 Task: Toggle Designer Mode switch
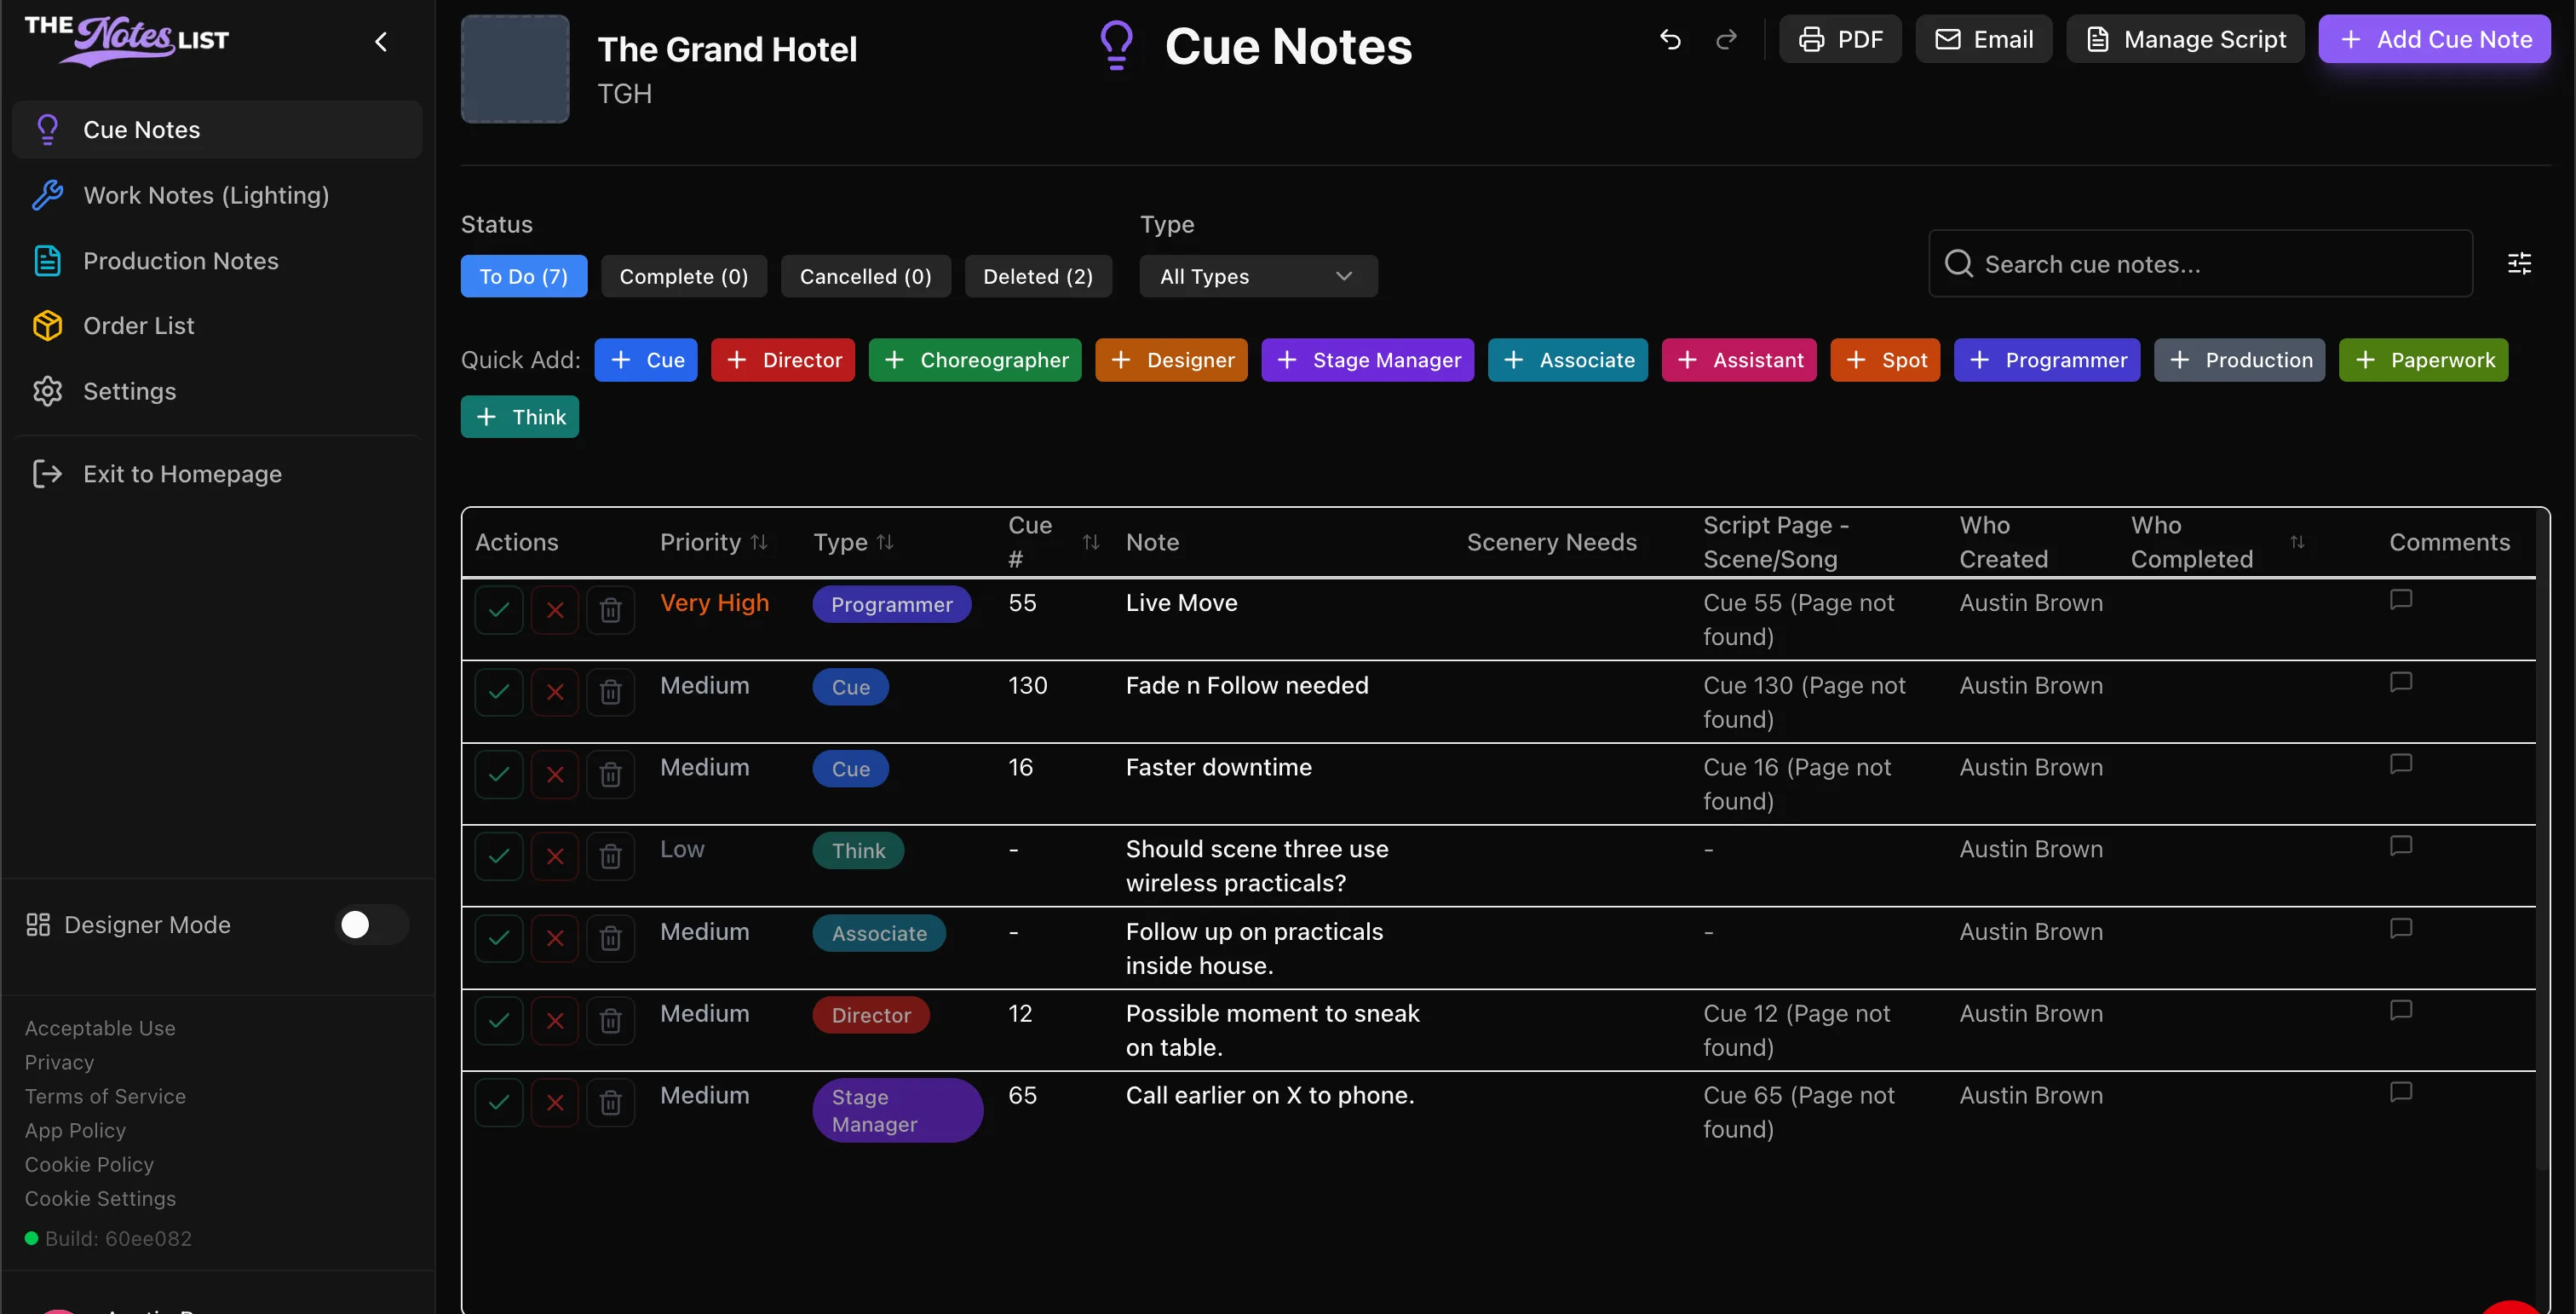pos(371,924)
